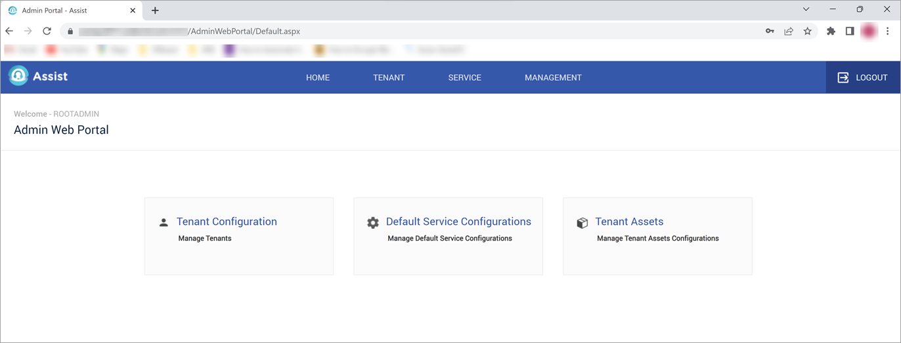Open the browser extensions puzzle icon
The height and width of the screenshot is (343, 901).
pos(831,31)
